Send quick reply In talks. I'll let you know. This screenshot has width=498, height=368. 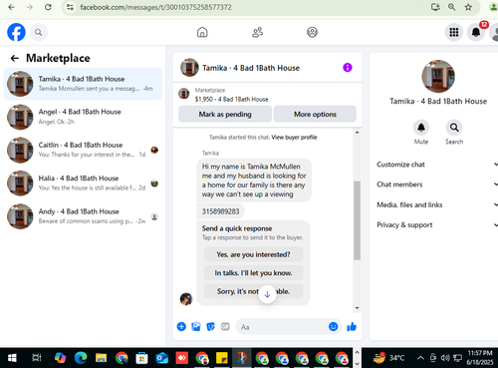pyautogui.click(x=253, y=273)
